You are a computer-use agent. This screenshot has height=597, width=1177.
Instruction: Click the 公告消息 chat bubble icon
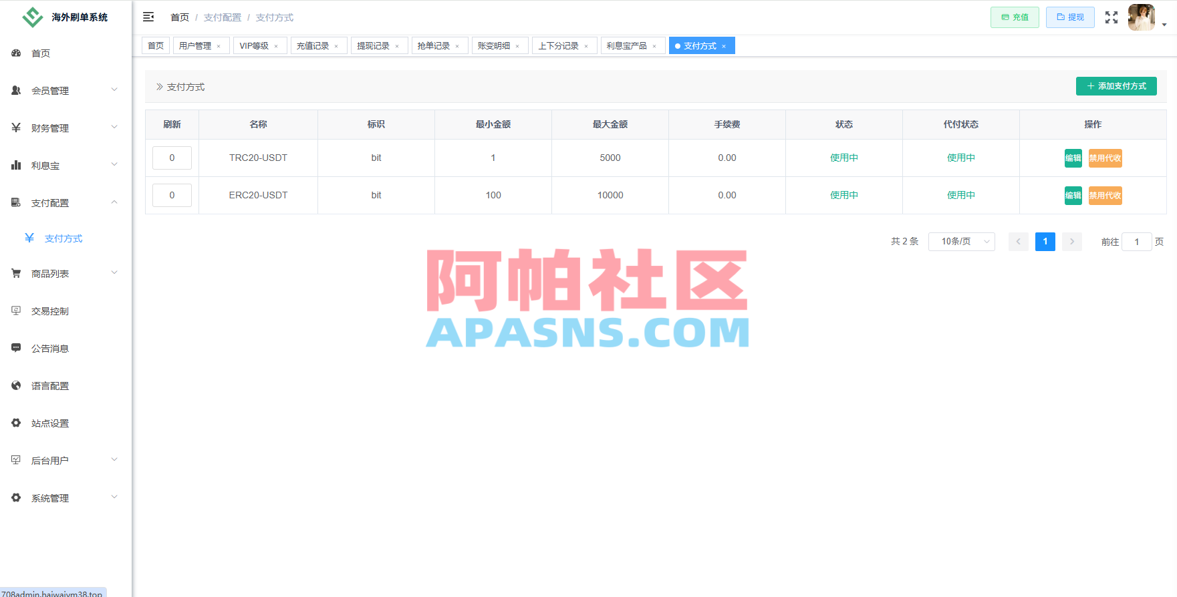point(16,348)
